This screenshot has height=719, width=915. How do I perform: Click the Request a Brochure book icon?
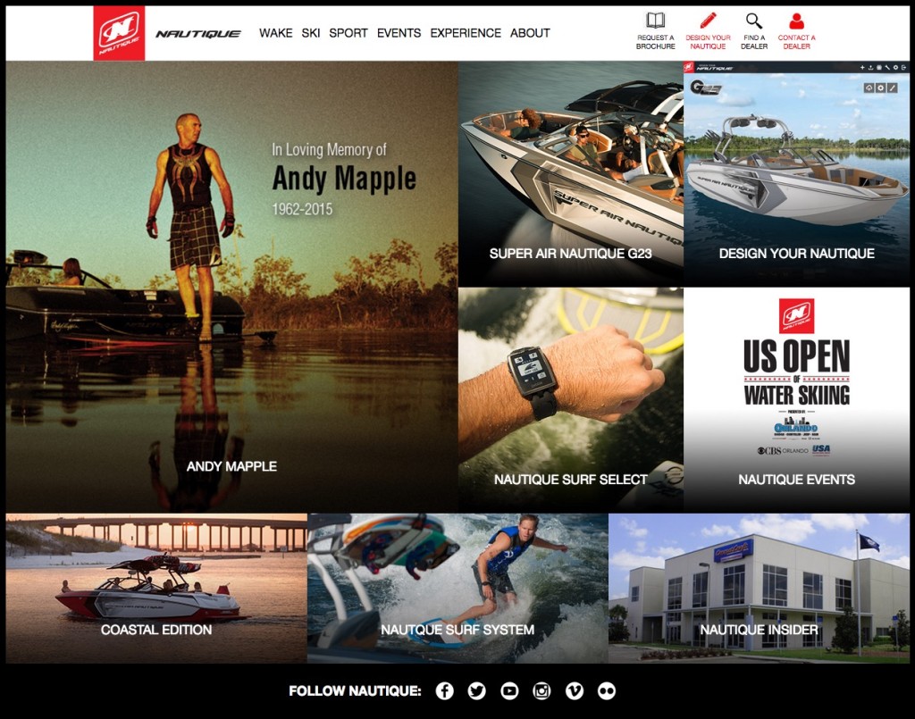656,21
